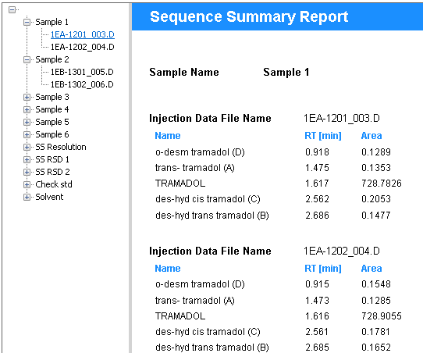The width and height of the screenshot is (423, 353).
Task: Expand the Sample 6 node
Action: pos(27,134)
